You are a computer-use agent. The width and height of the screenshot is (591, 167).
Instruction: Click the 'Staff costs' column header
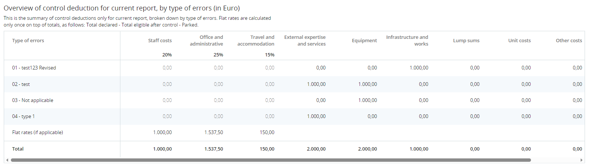point(160,40)
